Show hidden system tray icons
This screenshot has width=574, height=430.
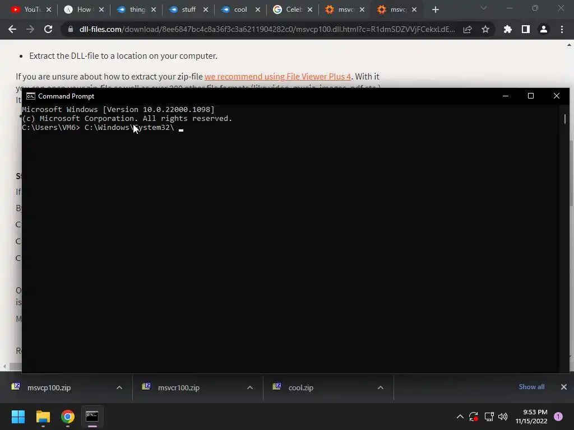(x=460, y=417)
